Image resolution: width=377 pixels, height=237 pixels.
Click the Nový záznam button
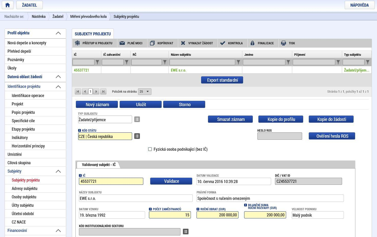(97, 104)
